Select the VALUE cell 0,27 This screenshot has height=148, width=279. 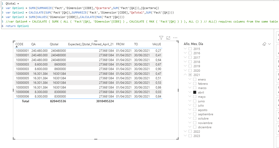(x=158, y=50)
